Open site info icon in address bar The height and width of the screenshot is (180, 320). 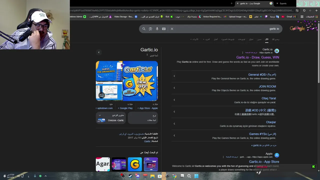pyautogui.click(x=297, y=10)
